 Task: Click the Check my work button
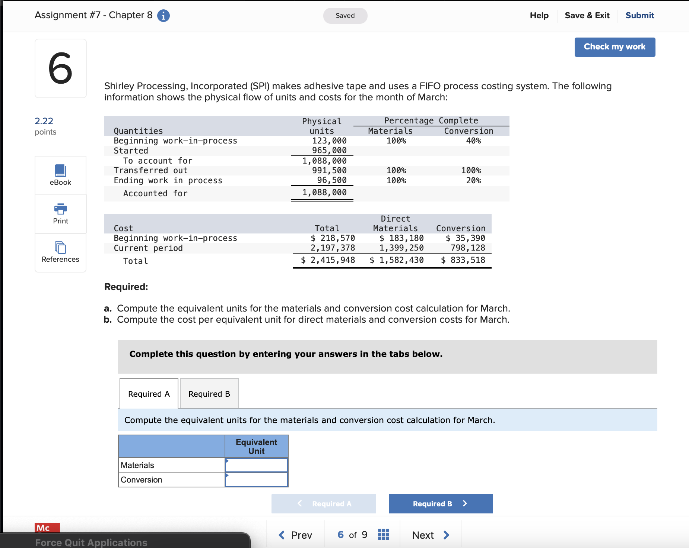pyautogui.click(x=615, y=47)
